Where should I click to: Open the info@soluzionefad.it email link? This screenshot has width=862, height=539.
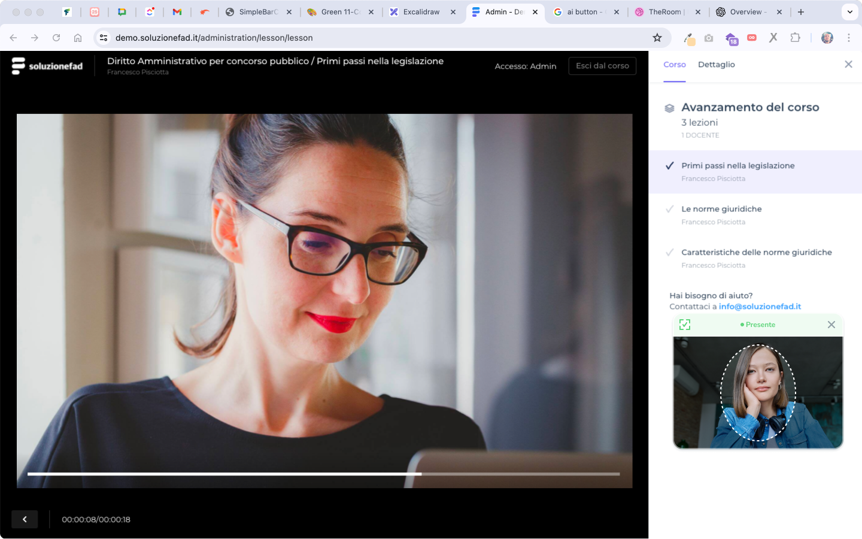click(x=760, y=307)
